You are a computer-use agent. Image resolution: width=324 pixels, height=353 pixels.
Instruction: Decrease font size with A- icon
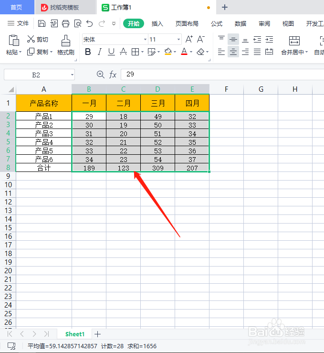(201, 39)
